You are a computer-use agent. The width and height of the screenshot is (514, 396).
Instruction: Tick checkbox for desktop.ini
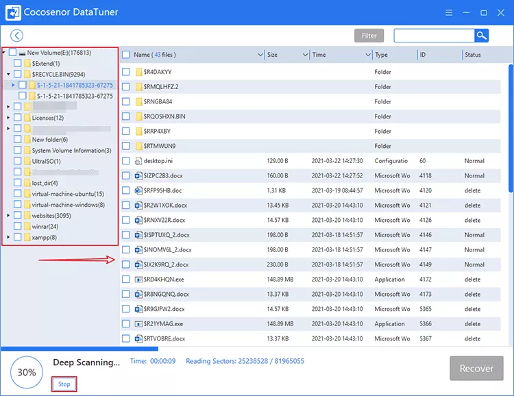pos(126,160)
